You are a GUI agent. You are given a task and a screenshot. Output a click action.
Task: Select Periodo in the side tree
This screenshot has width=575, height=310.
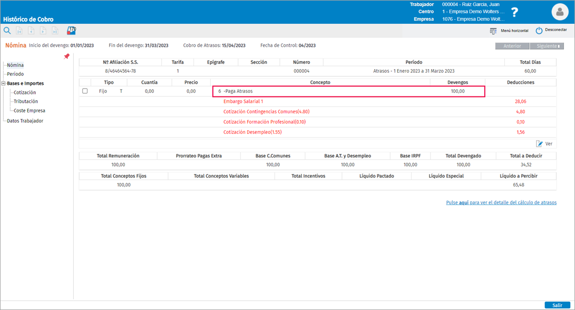(x=15, y=74)
